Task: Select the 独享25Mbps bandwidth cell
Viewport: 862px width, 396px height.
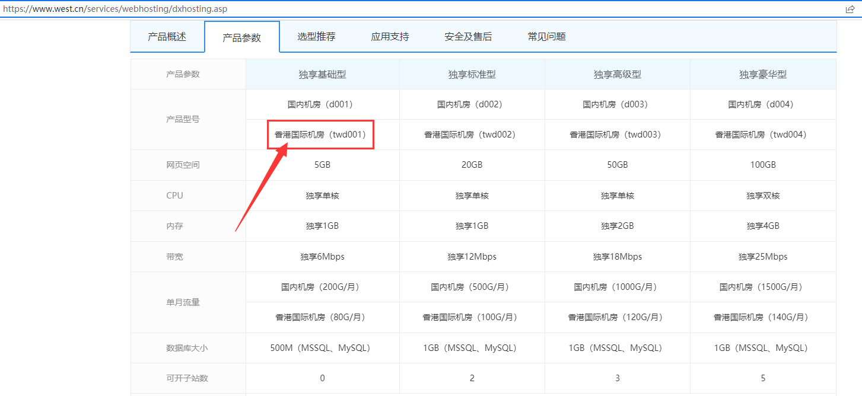Action: (763, 256)
